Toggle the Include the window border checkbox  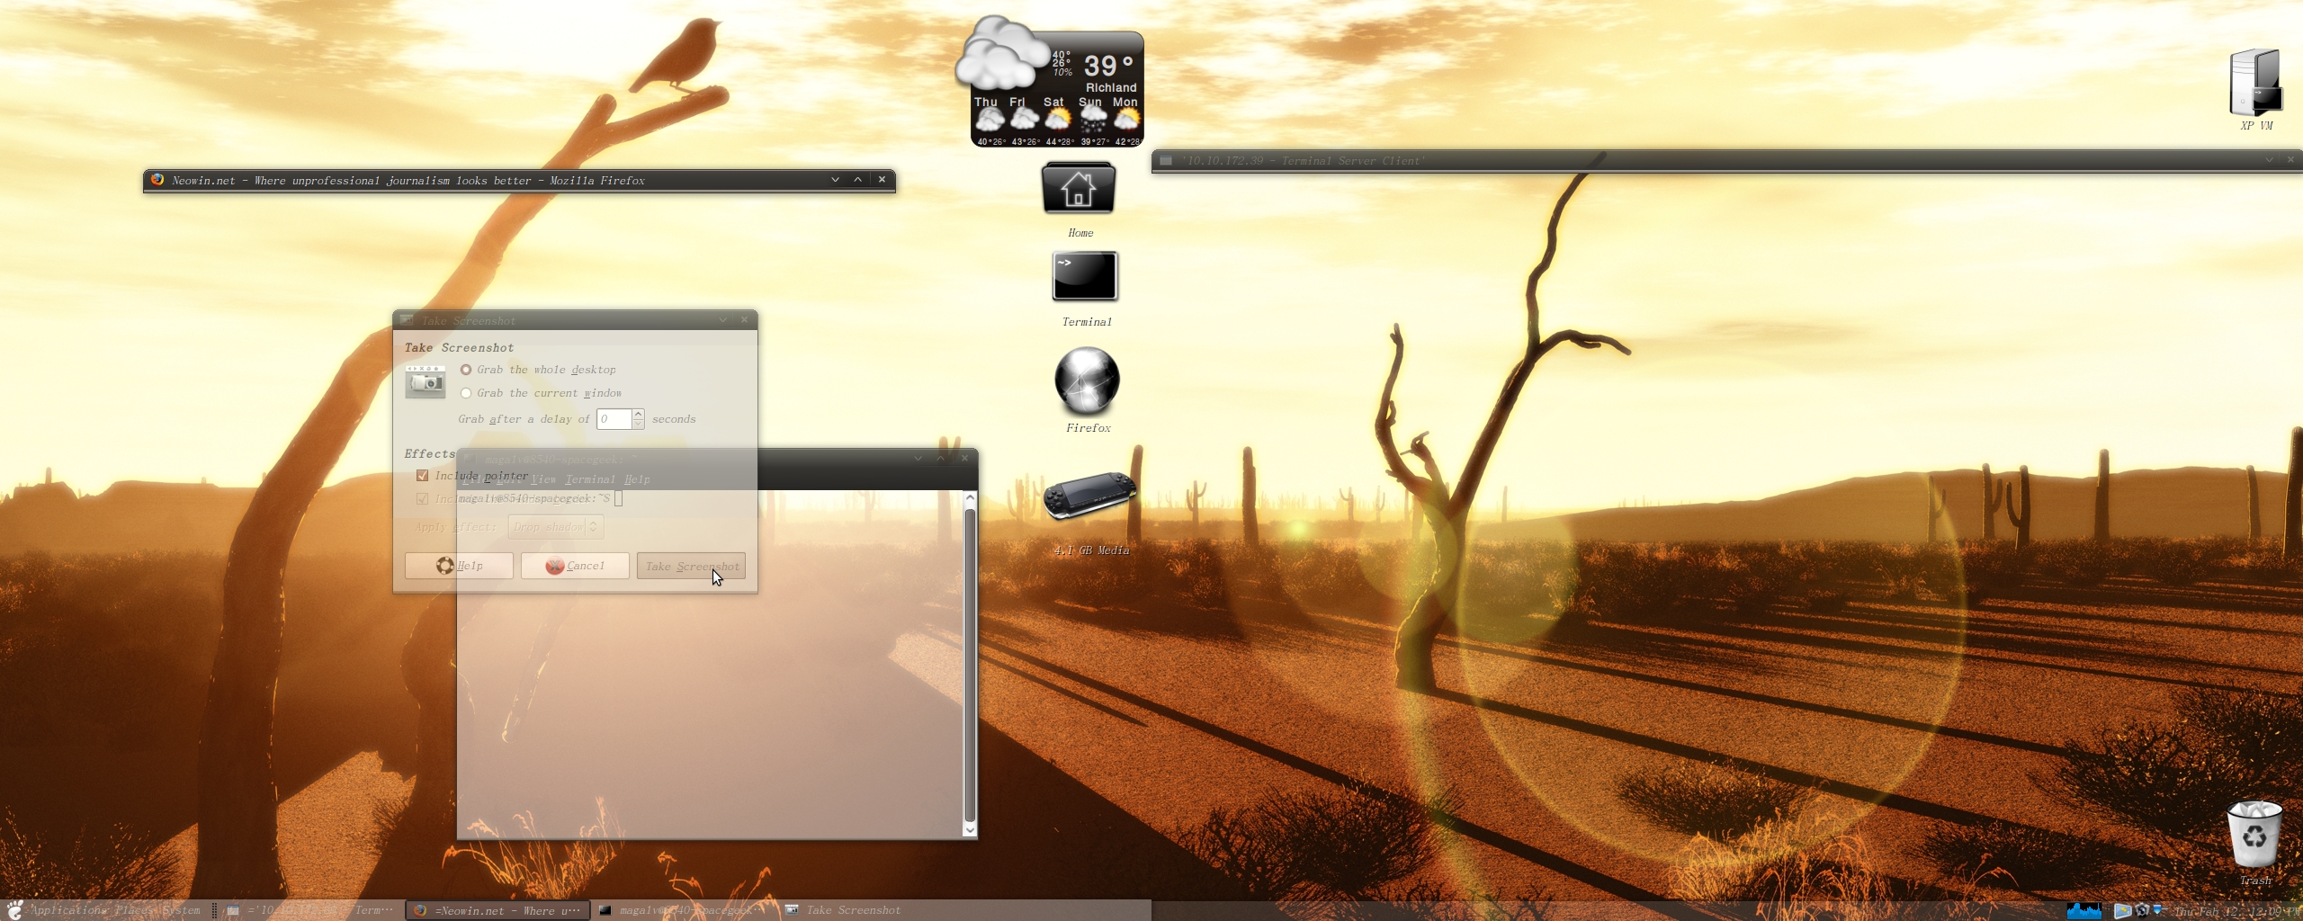(422, 498)
